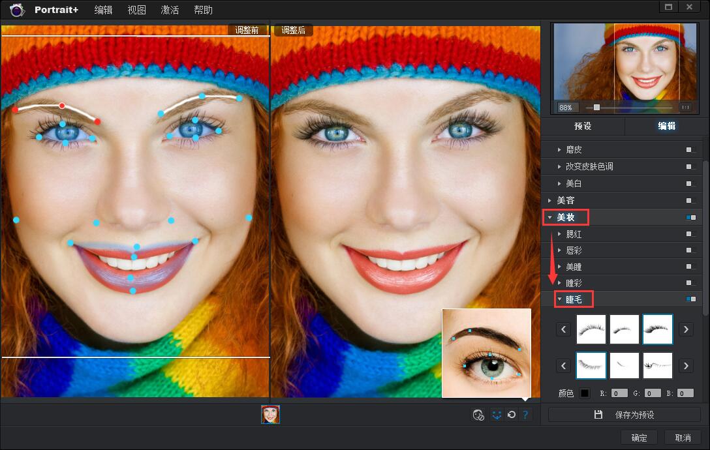This screenshot has height=450, width=710.
Task: Toggle the 改变皮肤色调 effect switch
Action: tap(690, 166)
